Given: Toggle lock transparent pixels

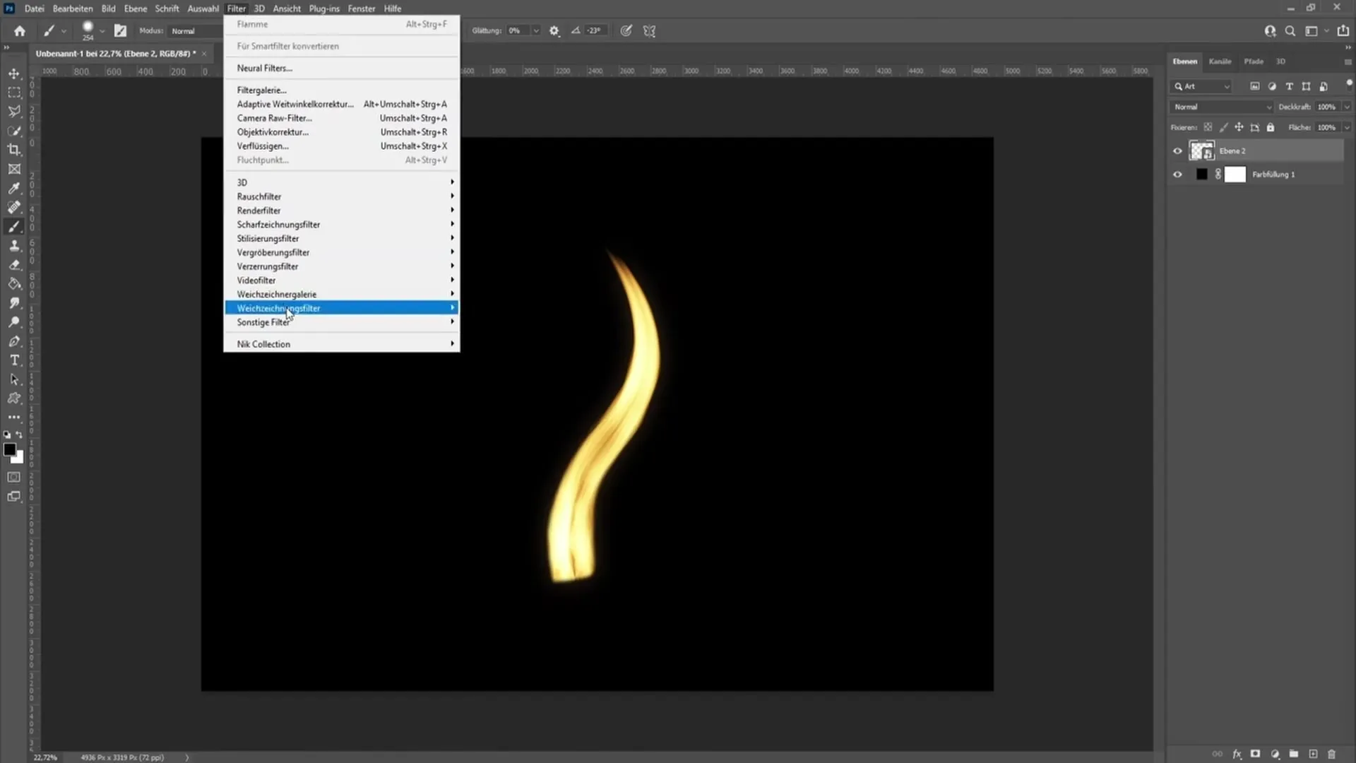Looking at the screenshot, I should tap(1208, 128).
